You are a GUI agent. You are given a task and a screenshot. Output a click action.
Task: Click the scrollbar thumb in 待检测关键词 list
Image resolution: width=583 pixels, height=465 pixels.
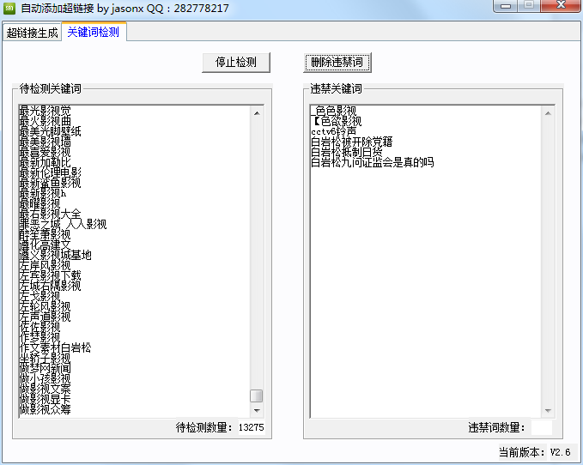257,396
